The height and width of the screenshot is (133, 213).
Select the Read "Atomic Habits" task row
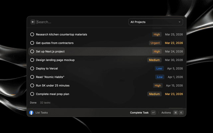(50, 77)
